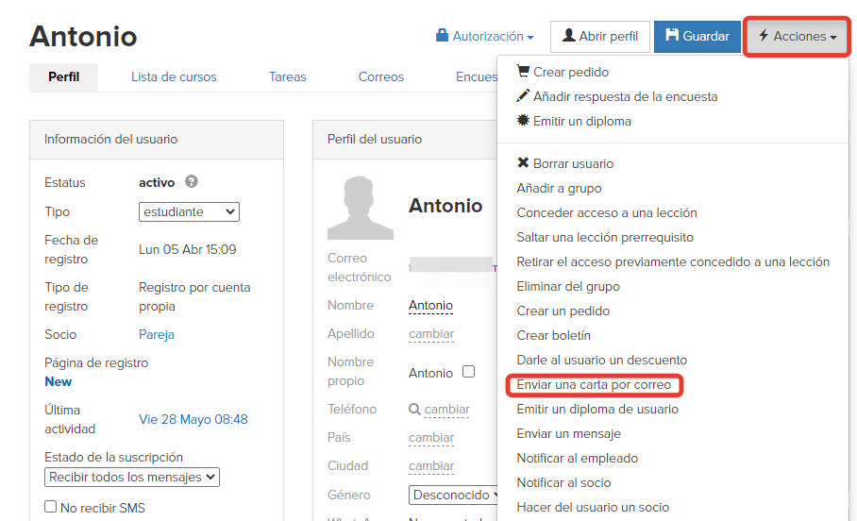The width and height of the screenshot is (857, 521).
Task: Choose Enviar un mensaje
Action: pyautogui.click(x=569, y=434)
